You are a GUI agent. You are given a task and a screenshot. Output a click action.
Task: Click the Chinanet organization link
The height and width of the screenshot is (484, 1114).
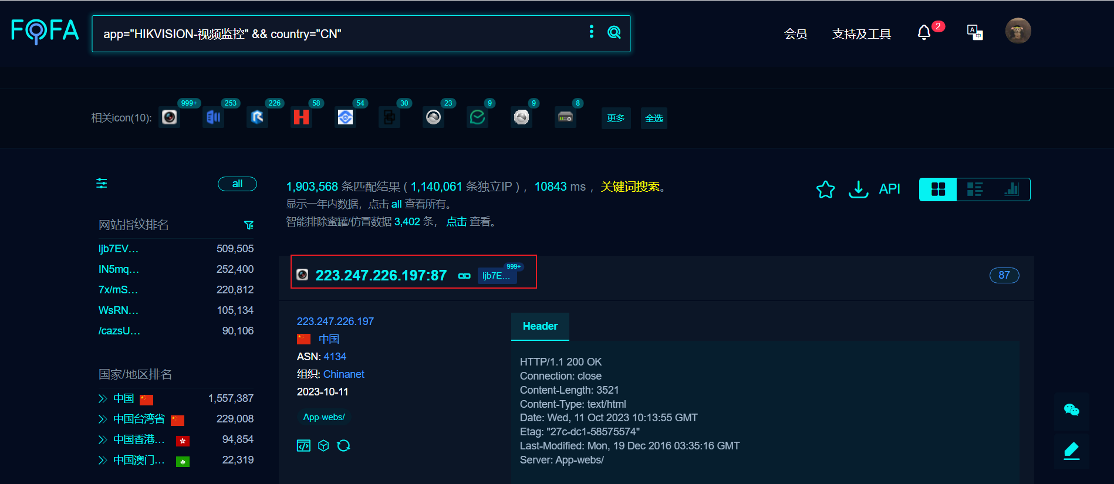[x=343, y=374]
